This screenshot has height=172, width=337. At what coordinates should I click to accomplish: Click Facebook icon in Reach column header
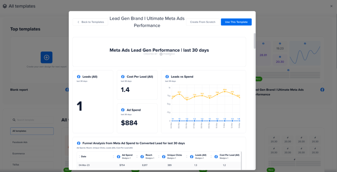(142, 157)
